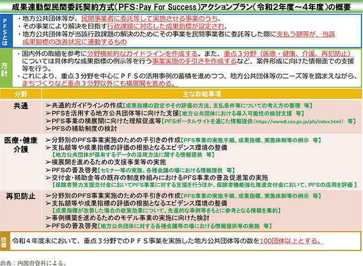Screen dimensions: 363x266
Task: Click '事例構築を進めるためのモデル事業' item
Action: 130,218
